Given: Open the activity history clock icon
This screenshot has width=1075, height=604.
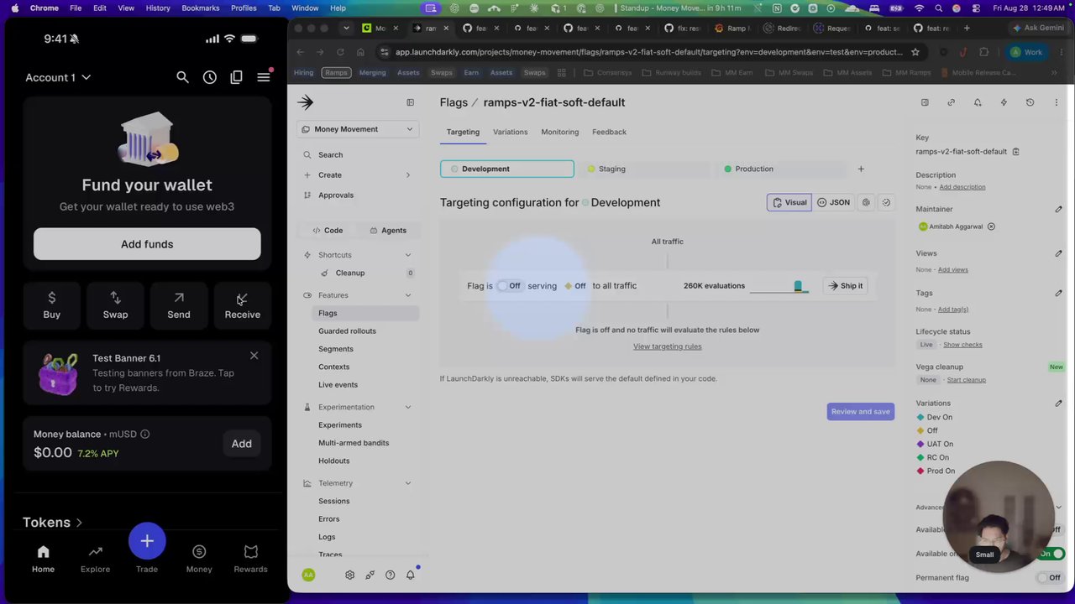Looking at the screenshot, I should pyautogui.click(x=210, y=77).
